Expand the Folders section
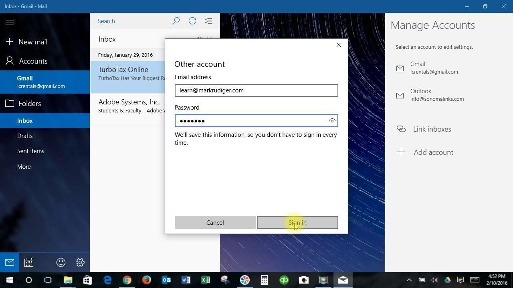Viewport: 513px width, 288px height. 29,104
